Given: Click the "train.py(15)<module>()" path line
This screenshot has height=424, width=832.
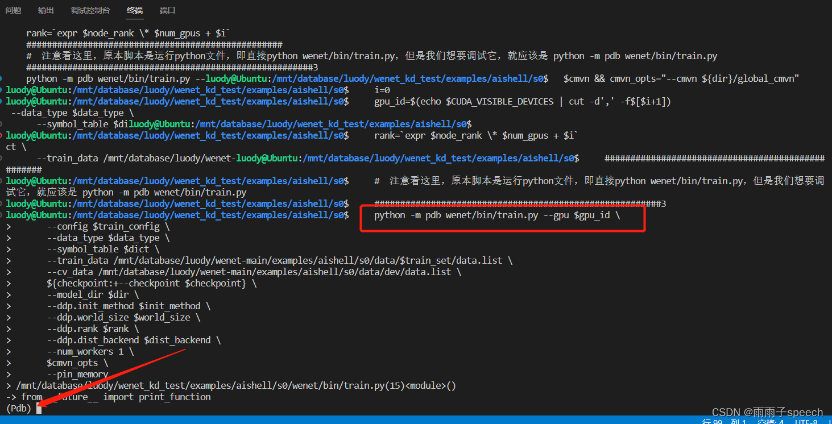Looking at the screenshot, I should pos(236,385).
